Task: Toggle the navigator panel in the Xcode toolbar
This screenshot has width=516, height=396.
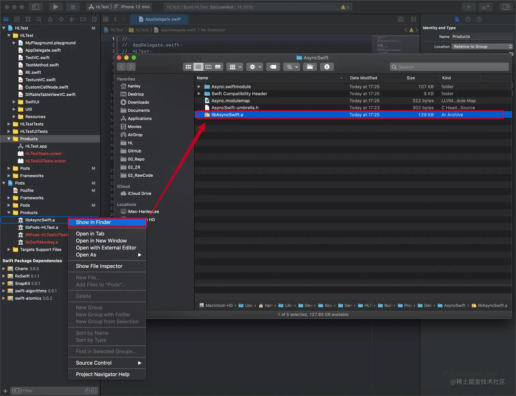Action: (35, 7)
